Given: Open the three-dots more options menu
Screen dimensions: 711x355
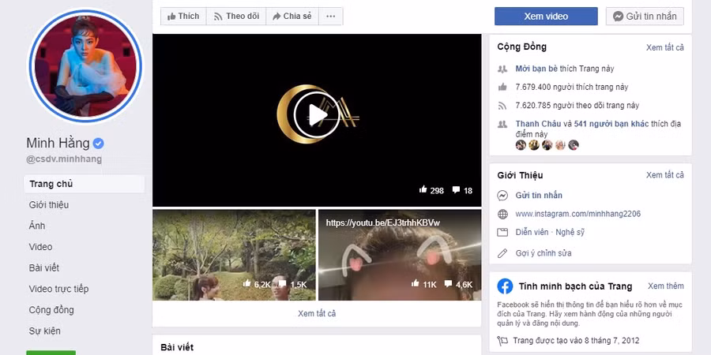Looking at the screenshot, I should click(330, 16).
